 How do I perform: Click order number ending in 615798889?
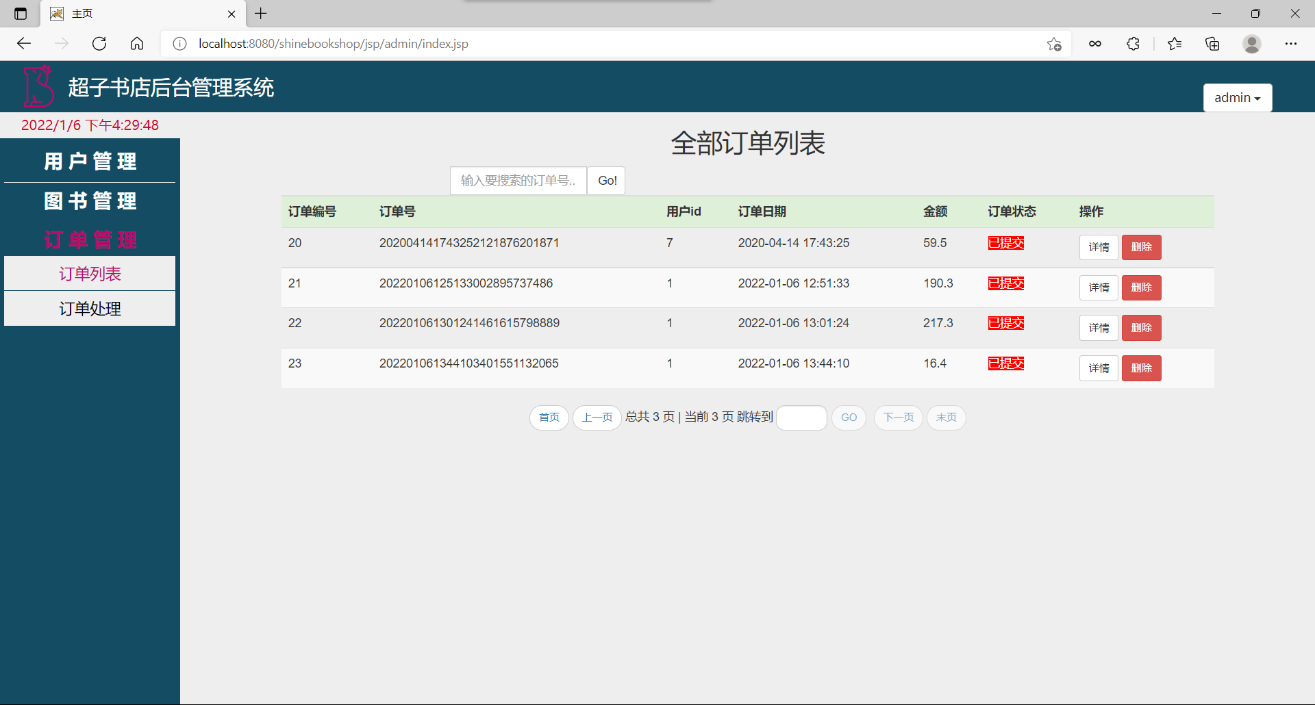point(469,323)
